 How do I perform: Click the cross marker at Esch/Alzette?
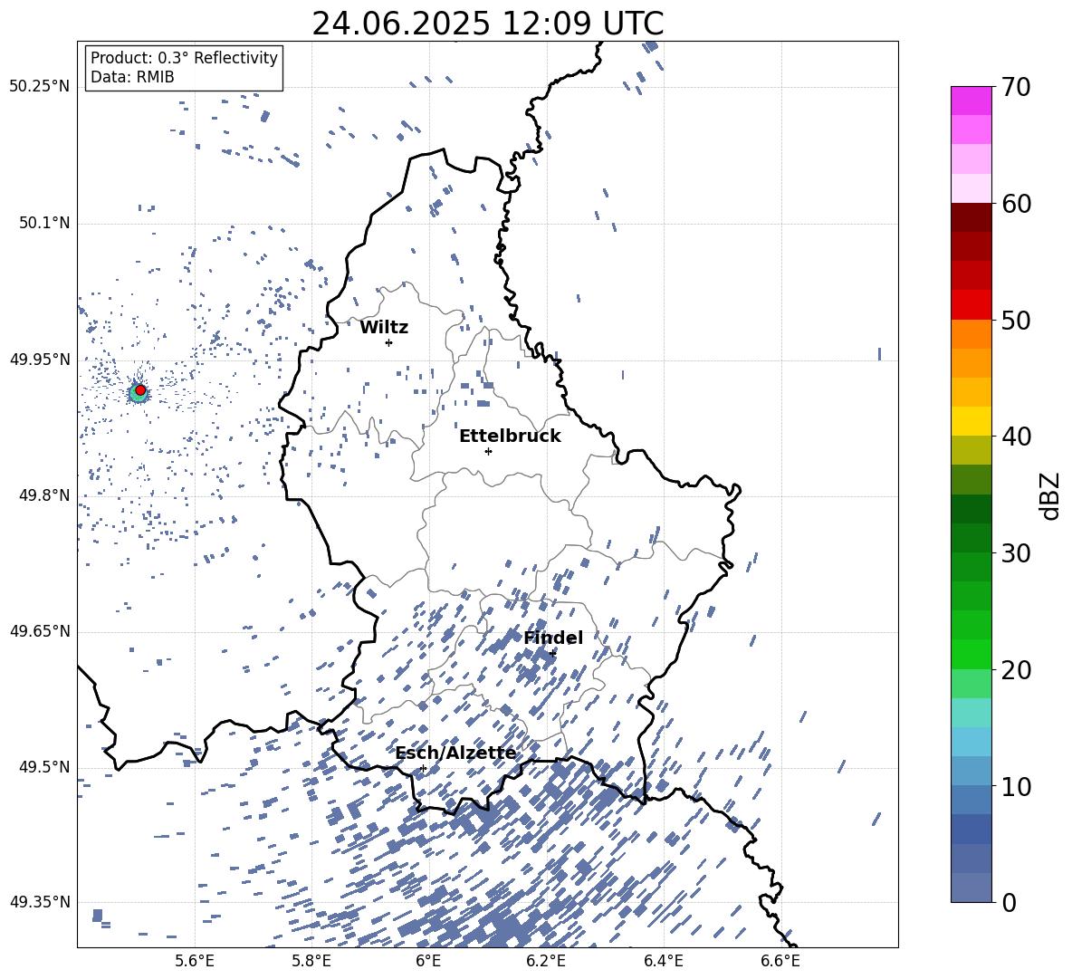coord(423,768)
